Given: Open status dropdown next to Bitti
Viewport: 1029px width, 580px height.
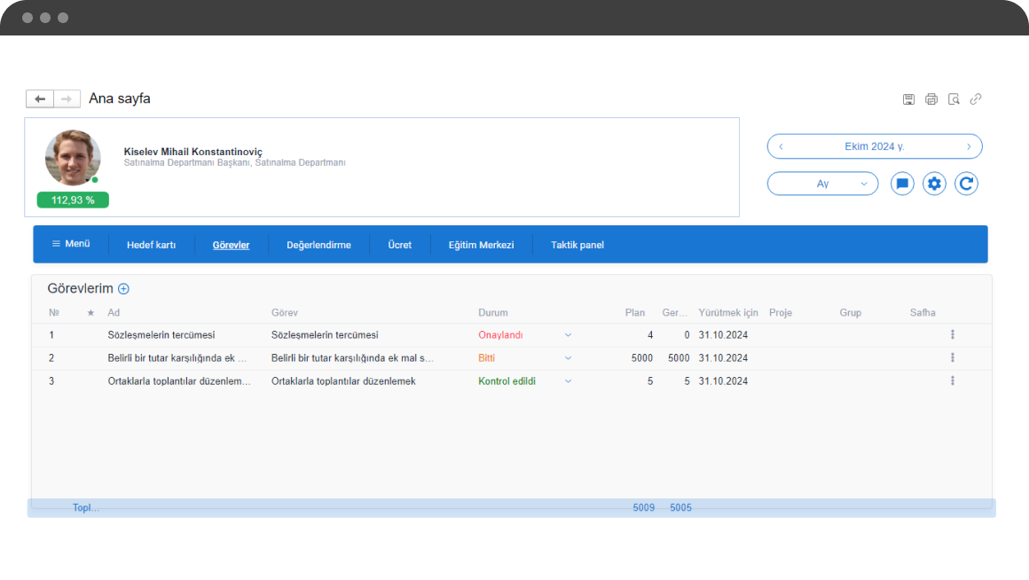Looking at the screenshot, I should pos(569,358).
